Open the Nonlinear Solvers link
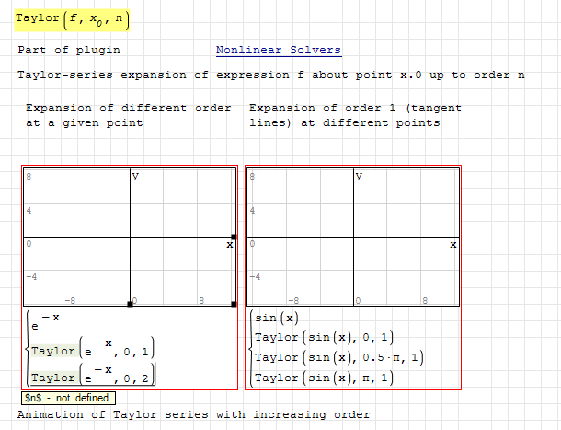The width and height of the screenshot is (561, 430). (x=278, y=50)
